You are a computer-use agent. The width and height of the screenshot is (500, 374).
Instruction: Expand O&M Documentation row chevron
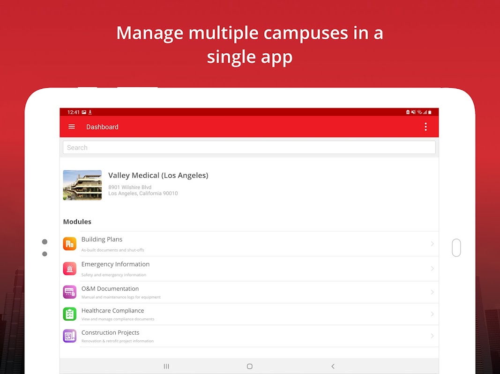tap(432, 292)
